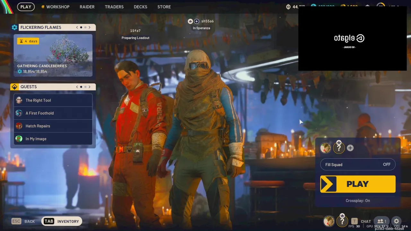Click the 4 days event timer badge
Image resolution: width=411 pixels, height=231 pixels.
click(x=28, y=41)
